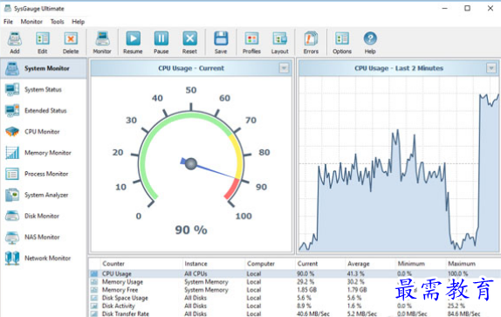Screen dimensions: 501x317
Task: Open Network Monitor in the sidebar
Action: click(x=44, y=258)
